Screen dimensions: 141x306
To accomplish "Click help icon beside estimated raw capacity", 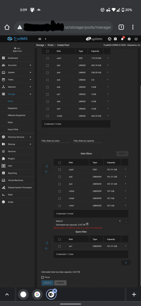I will [87, 224].
